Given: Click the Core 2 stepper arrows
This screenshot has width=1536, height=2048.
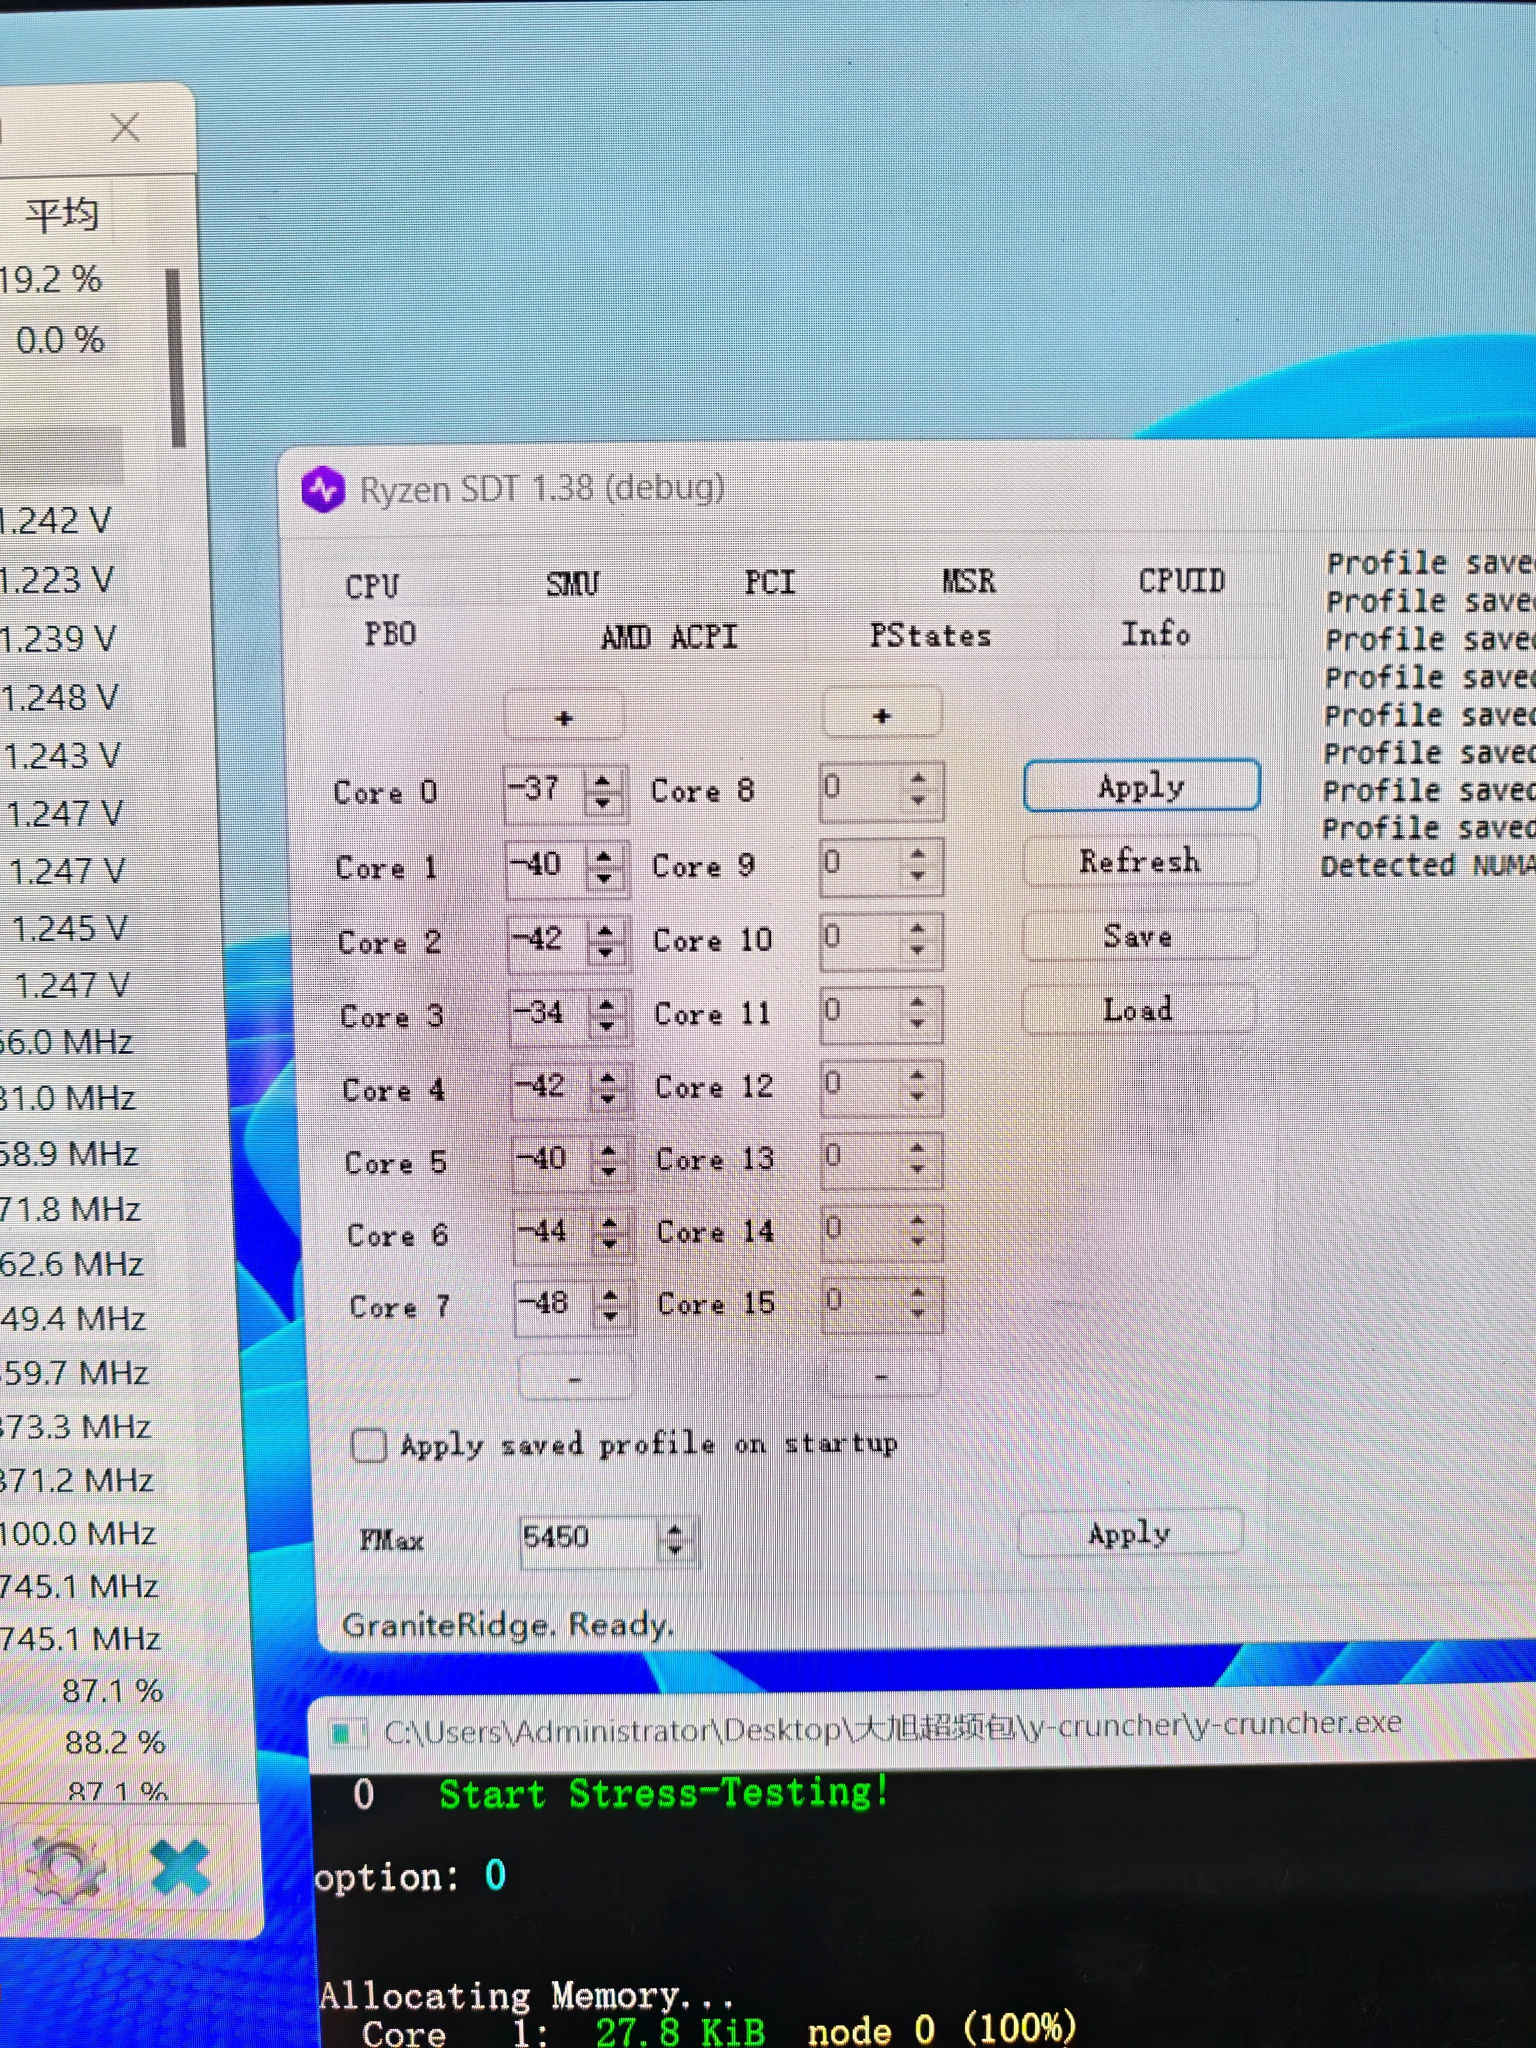Looking at the screenshot, I should [605, 941].
